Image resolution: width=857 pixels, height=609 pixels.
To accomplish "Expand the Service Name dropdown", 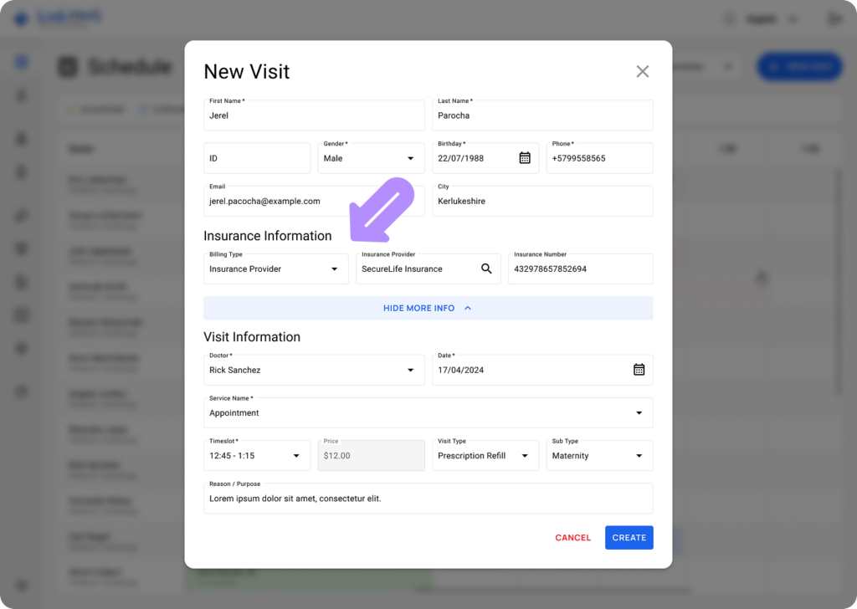I will 639,413.
